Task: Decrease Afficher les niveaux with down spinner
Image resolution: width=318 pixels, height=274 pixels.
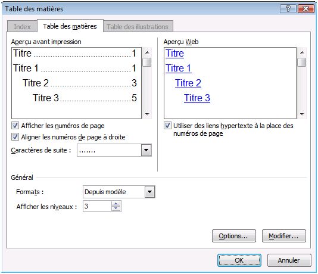Action: point(116,208)
